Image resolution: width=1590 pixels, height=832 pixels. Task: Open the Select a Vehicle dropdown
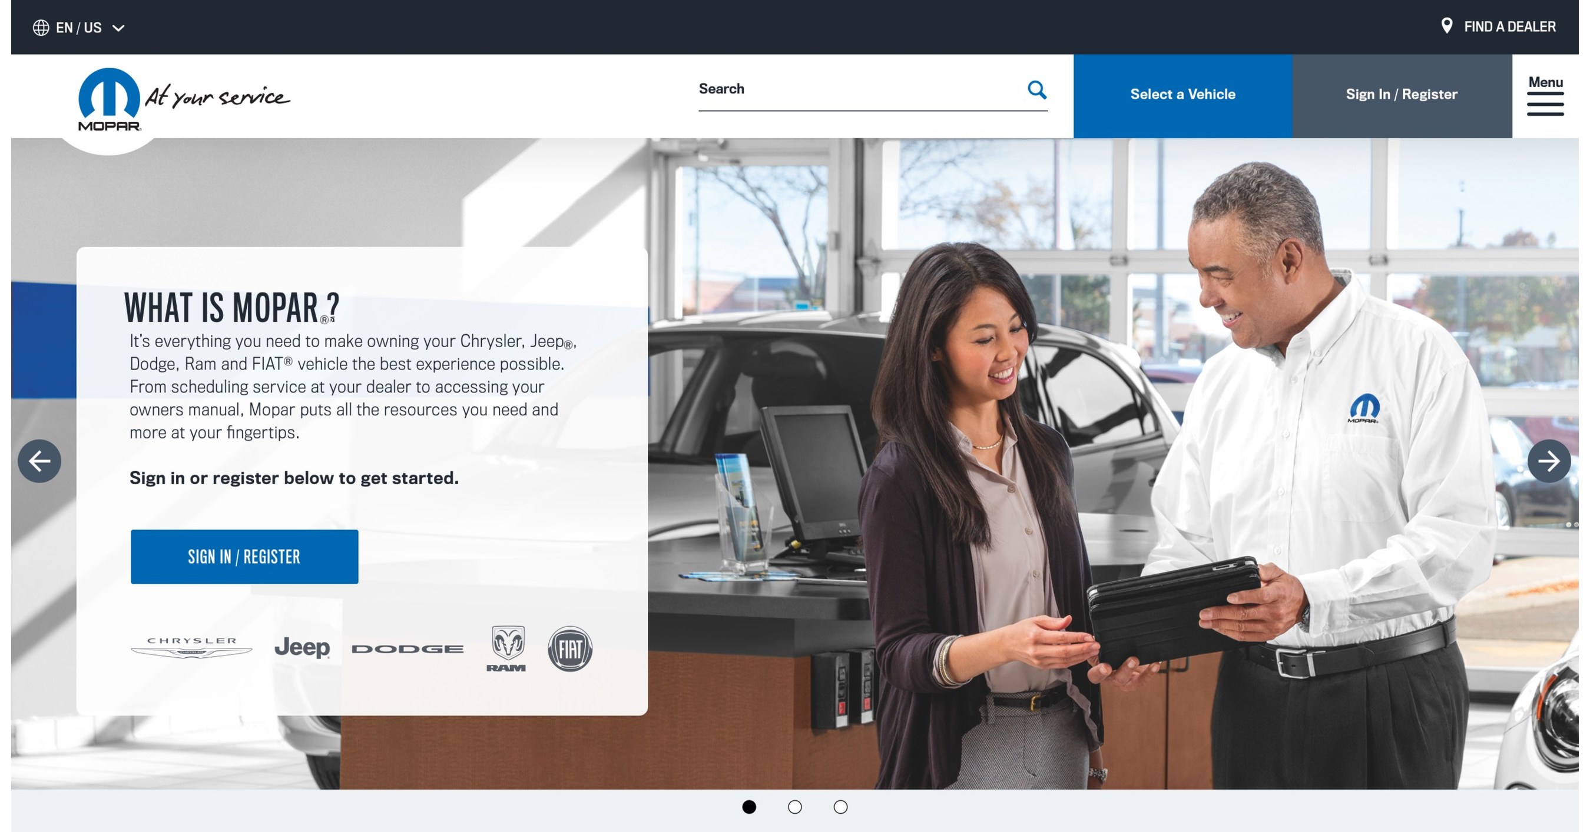[1182, 94]
